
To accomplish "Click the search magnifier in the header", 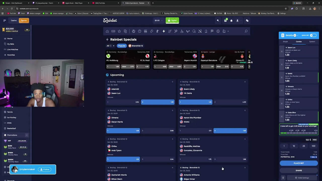I will tap(218, 21).
